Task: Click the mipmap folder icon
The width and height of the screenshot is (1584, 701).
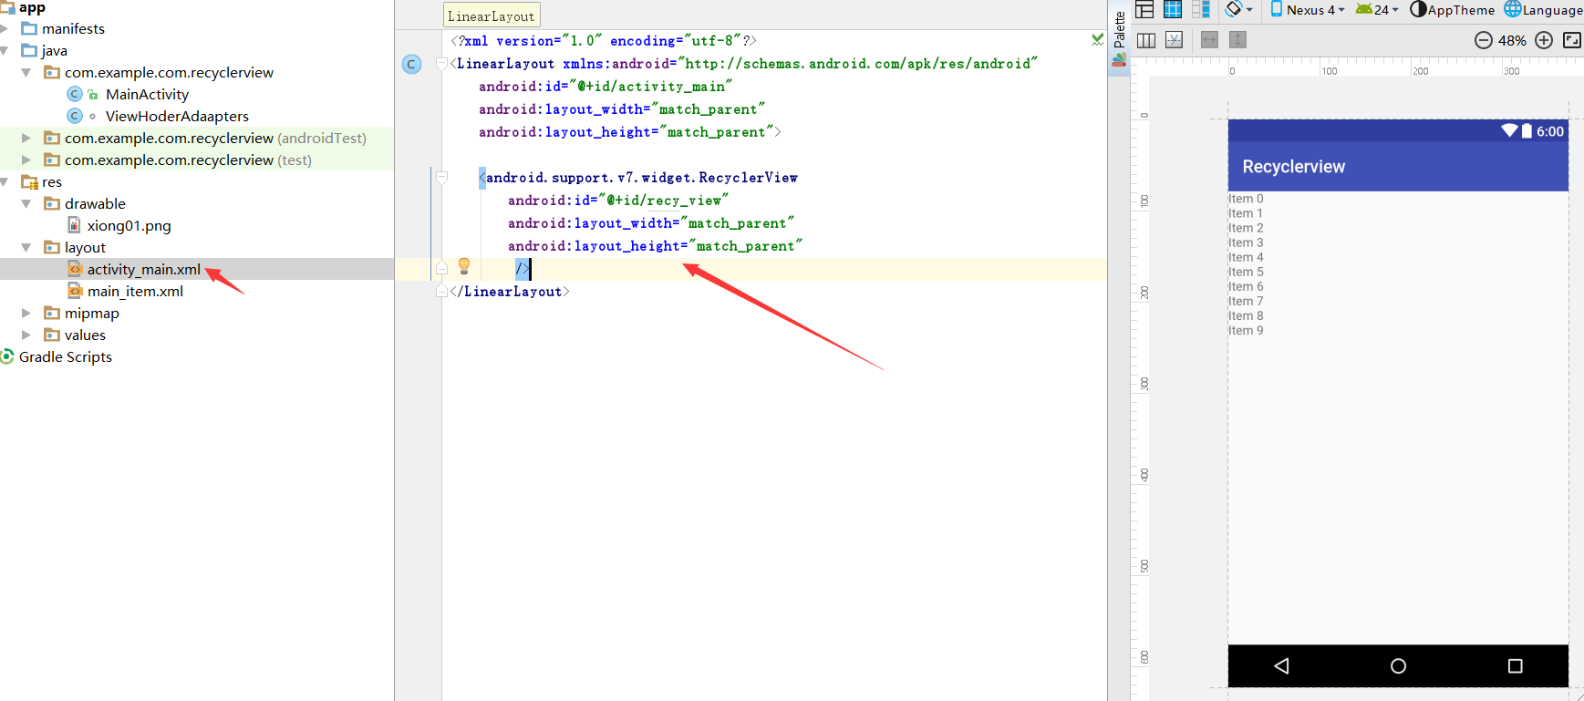Action: tap(52, 314)
